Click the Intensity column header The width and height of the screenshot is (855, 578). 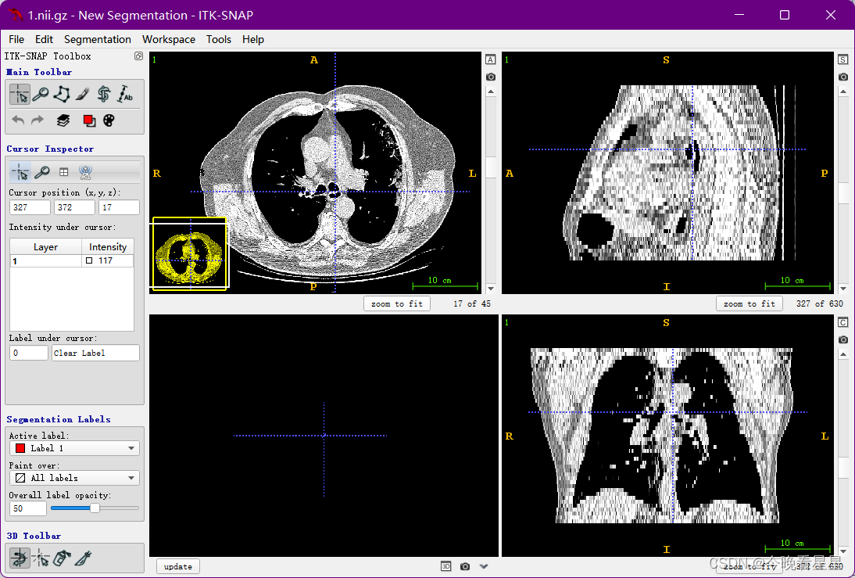107,246
